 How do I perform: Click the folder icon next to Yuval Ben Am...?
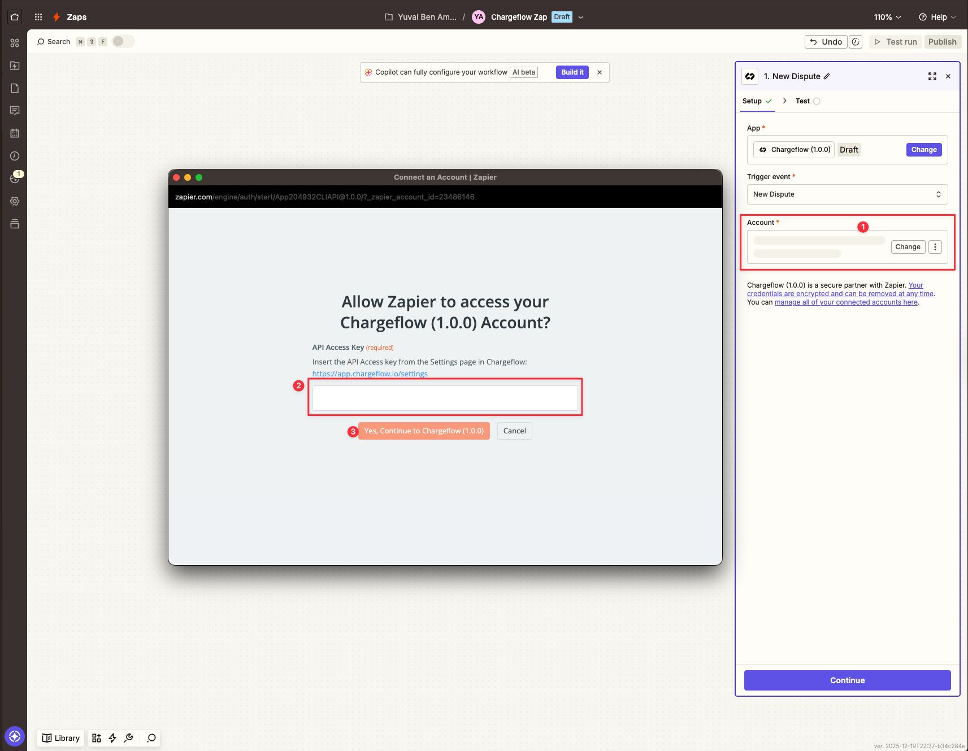(x=389, y=17)
